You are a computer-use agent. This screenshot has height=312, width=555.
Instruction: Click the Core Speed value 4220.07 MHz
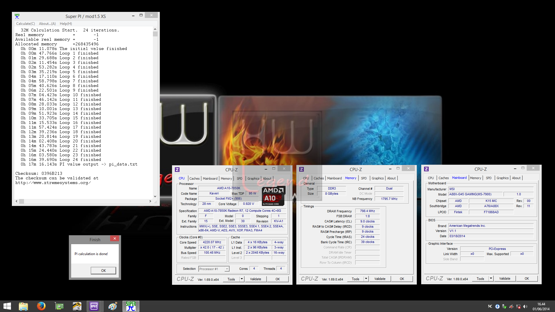212,242
